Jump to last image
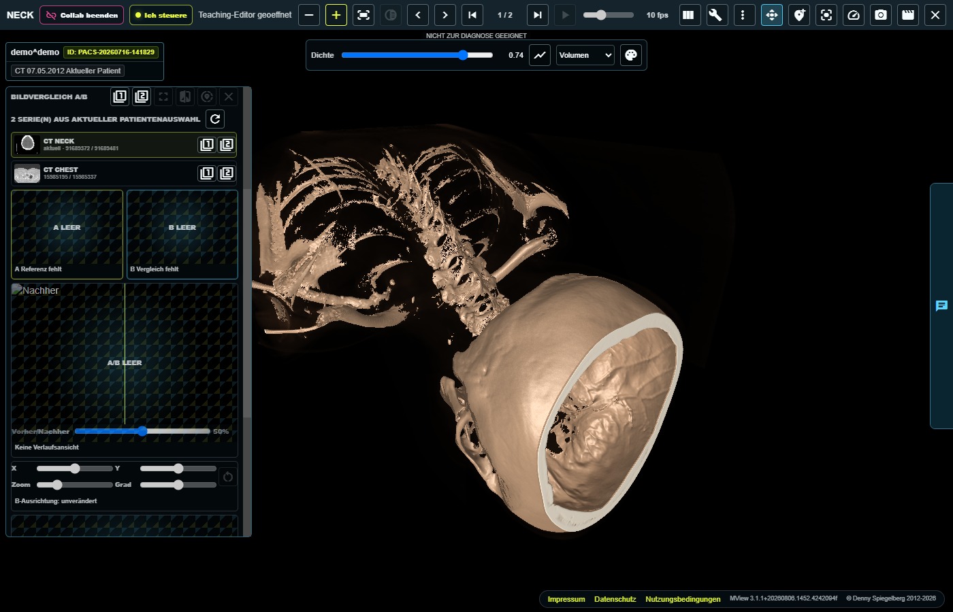This screenshot has height=612, width=953. pyautogui.click(x=538, y=15)
